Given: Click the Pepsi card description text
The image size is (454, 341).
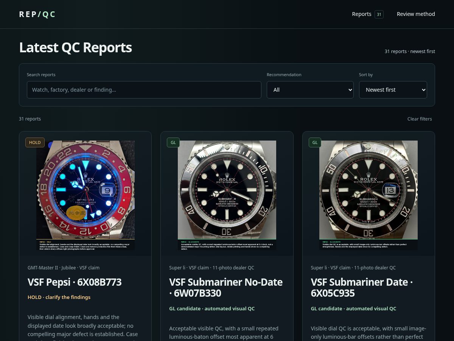Looking at the screenshot, I should point(82,327).
